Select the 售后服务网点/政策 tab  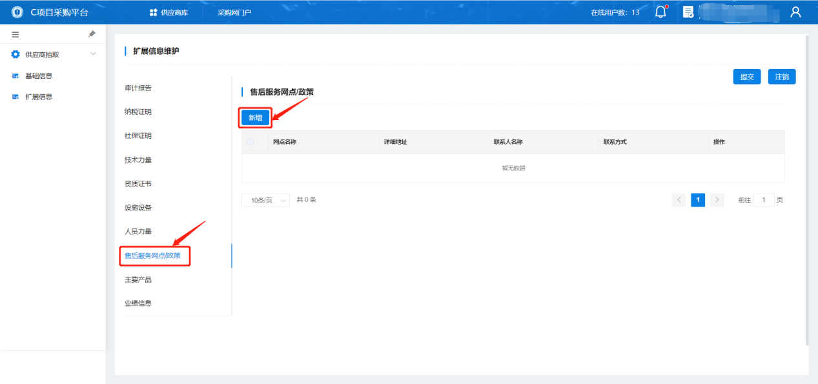click(x=157, y=256)
